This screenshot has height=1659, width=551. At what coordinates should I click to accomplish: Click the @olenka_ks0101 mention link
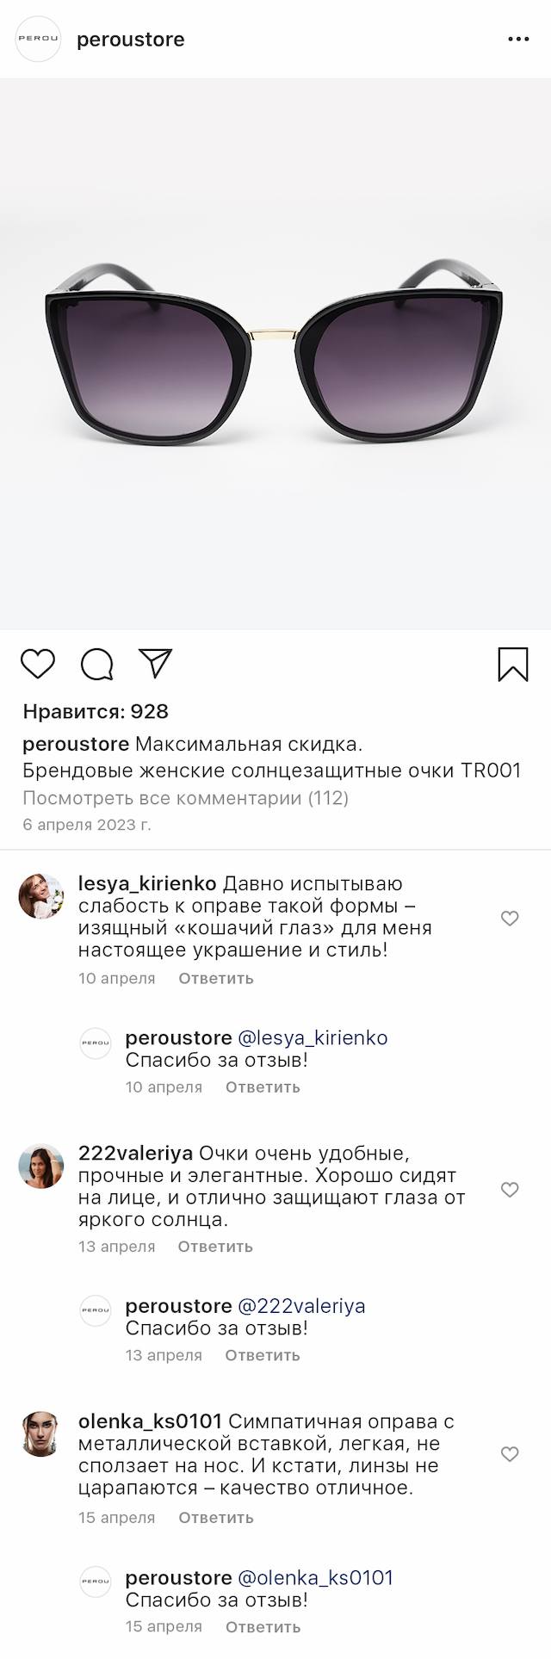pyautogui.click(x=315, y=1578)
